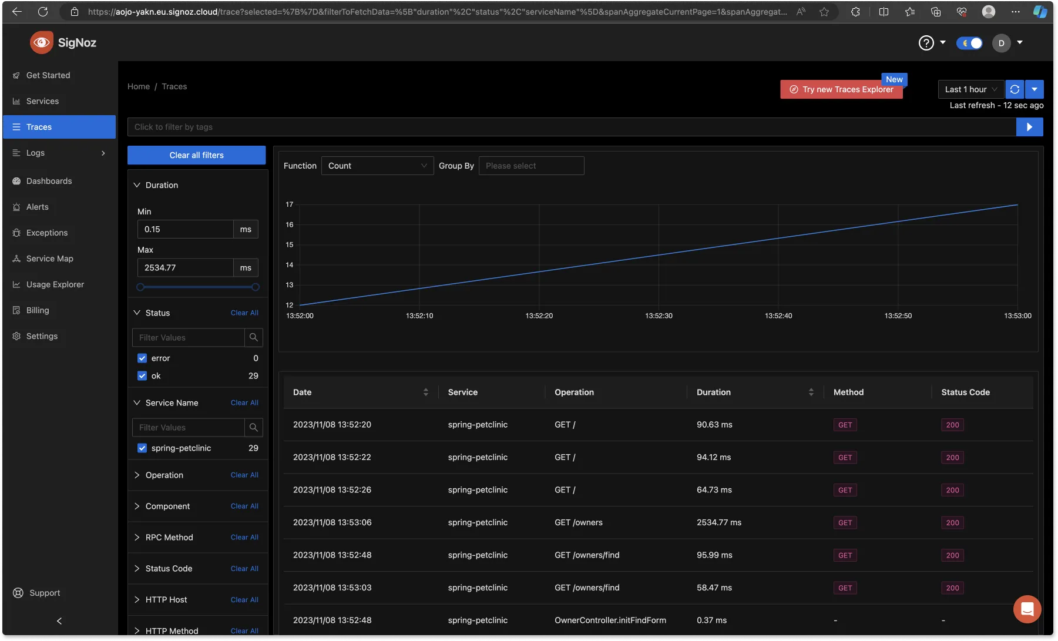
Task: Open browser more options ellipsis
Action: click(1015, 11)
